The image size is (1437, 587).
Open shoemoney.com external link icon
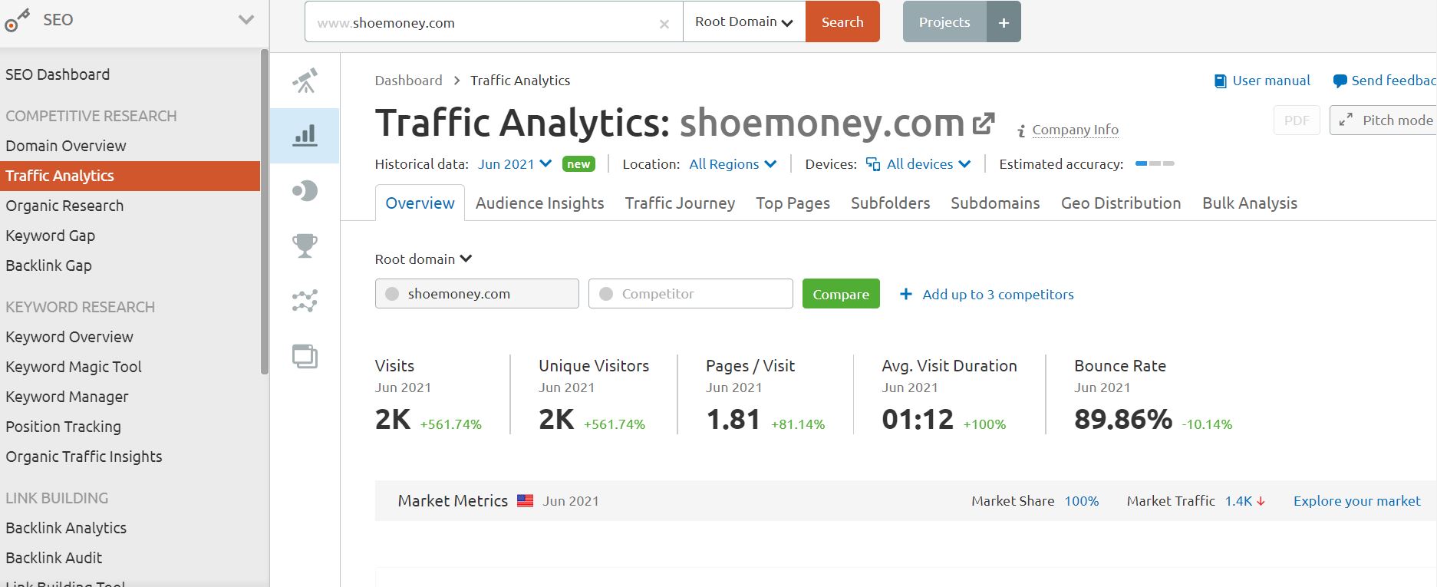tap(984, 124)
